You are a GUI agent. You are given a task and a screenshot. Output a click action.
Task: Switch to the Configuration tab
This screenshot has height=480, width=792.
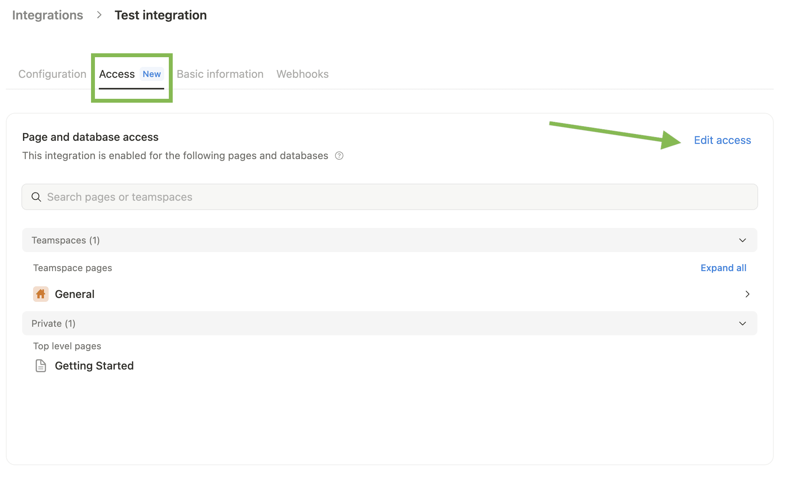(52, 74)
